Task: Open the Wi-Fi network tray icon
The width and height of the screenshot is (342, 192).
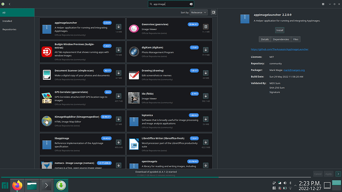Action: point(290,188)
